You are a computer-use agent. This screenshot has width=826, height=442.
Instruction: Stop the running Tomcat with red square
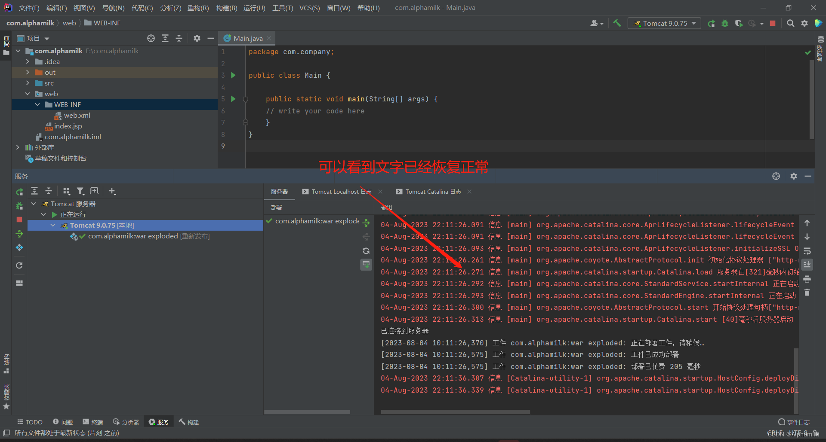pyautogui.click(x=773, y=23)
